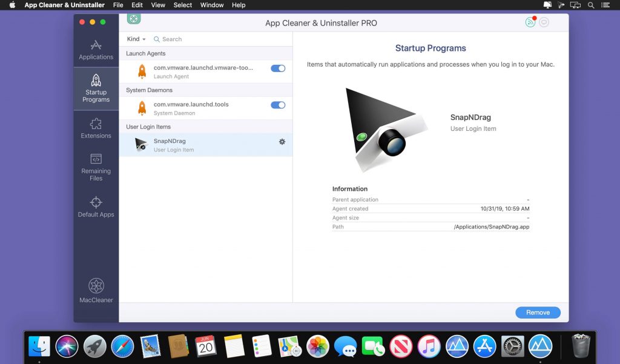Open the Kind filter dropdown
This screenshot has width=620, height=364.
(x=134, y=39)
